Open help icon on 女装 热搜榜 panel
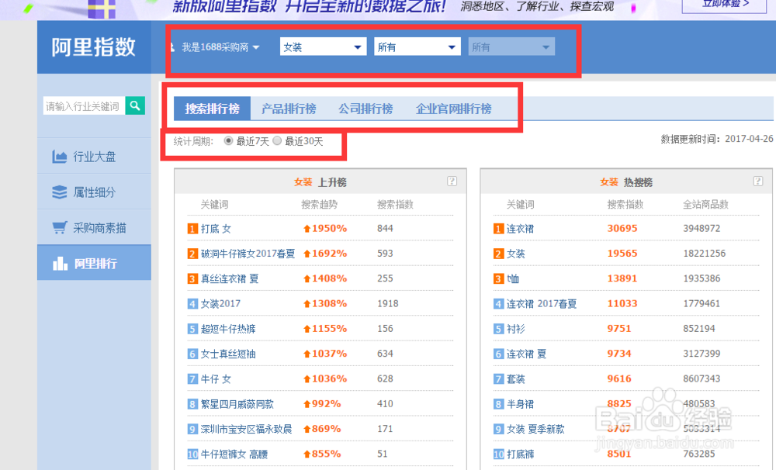 [x=757, y=181]
